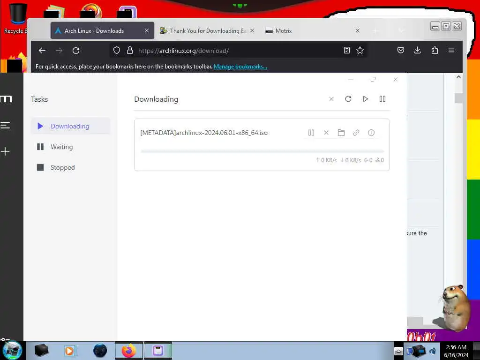Resume all tasks with play icon

point(365,99)
